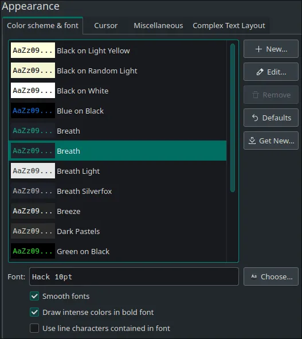Click the download icon on Get New
302x339 pixels.
point(252,141)
